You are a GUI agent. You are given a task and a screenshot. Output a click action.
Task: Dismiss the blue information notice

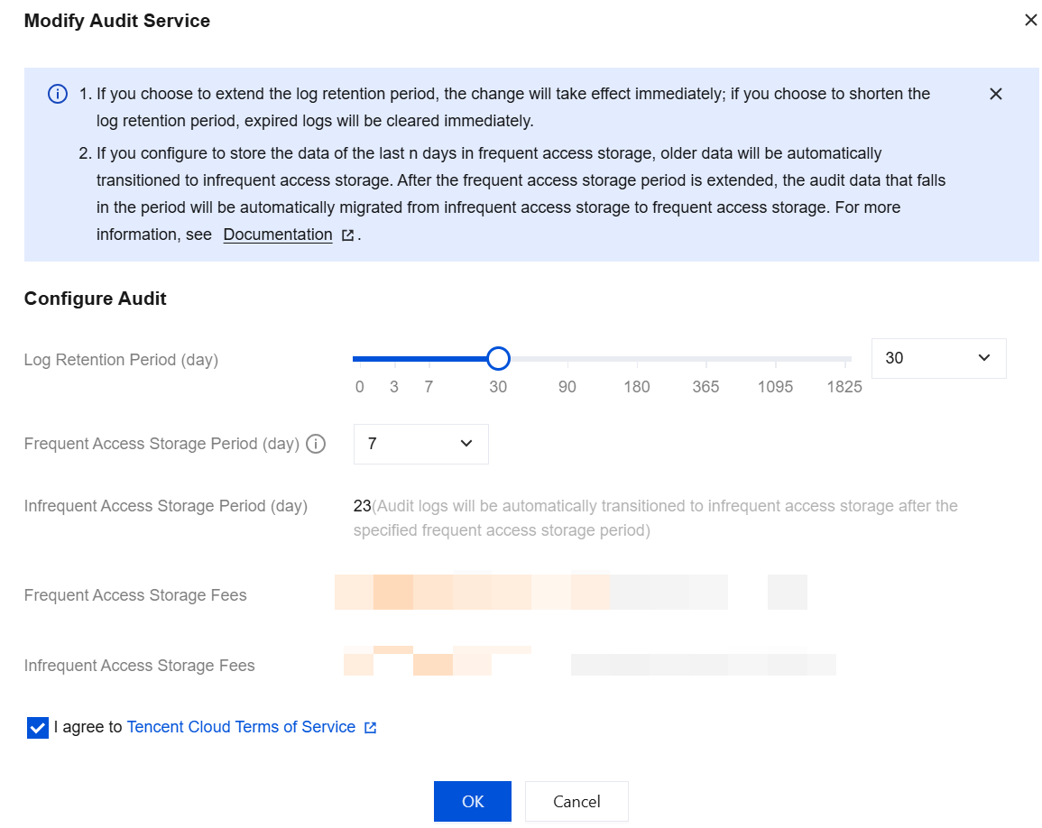(x=995, y=95)
